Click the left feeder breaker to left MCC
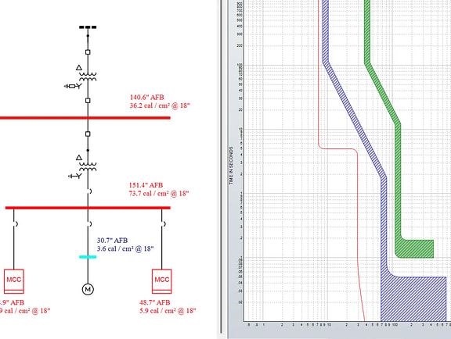451x339 pixels. pyautogui.click(x=15, y=223)
